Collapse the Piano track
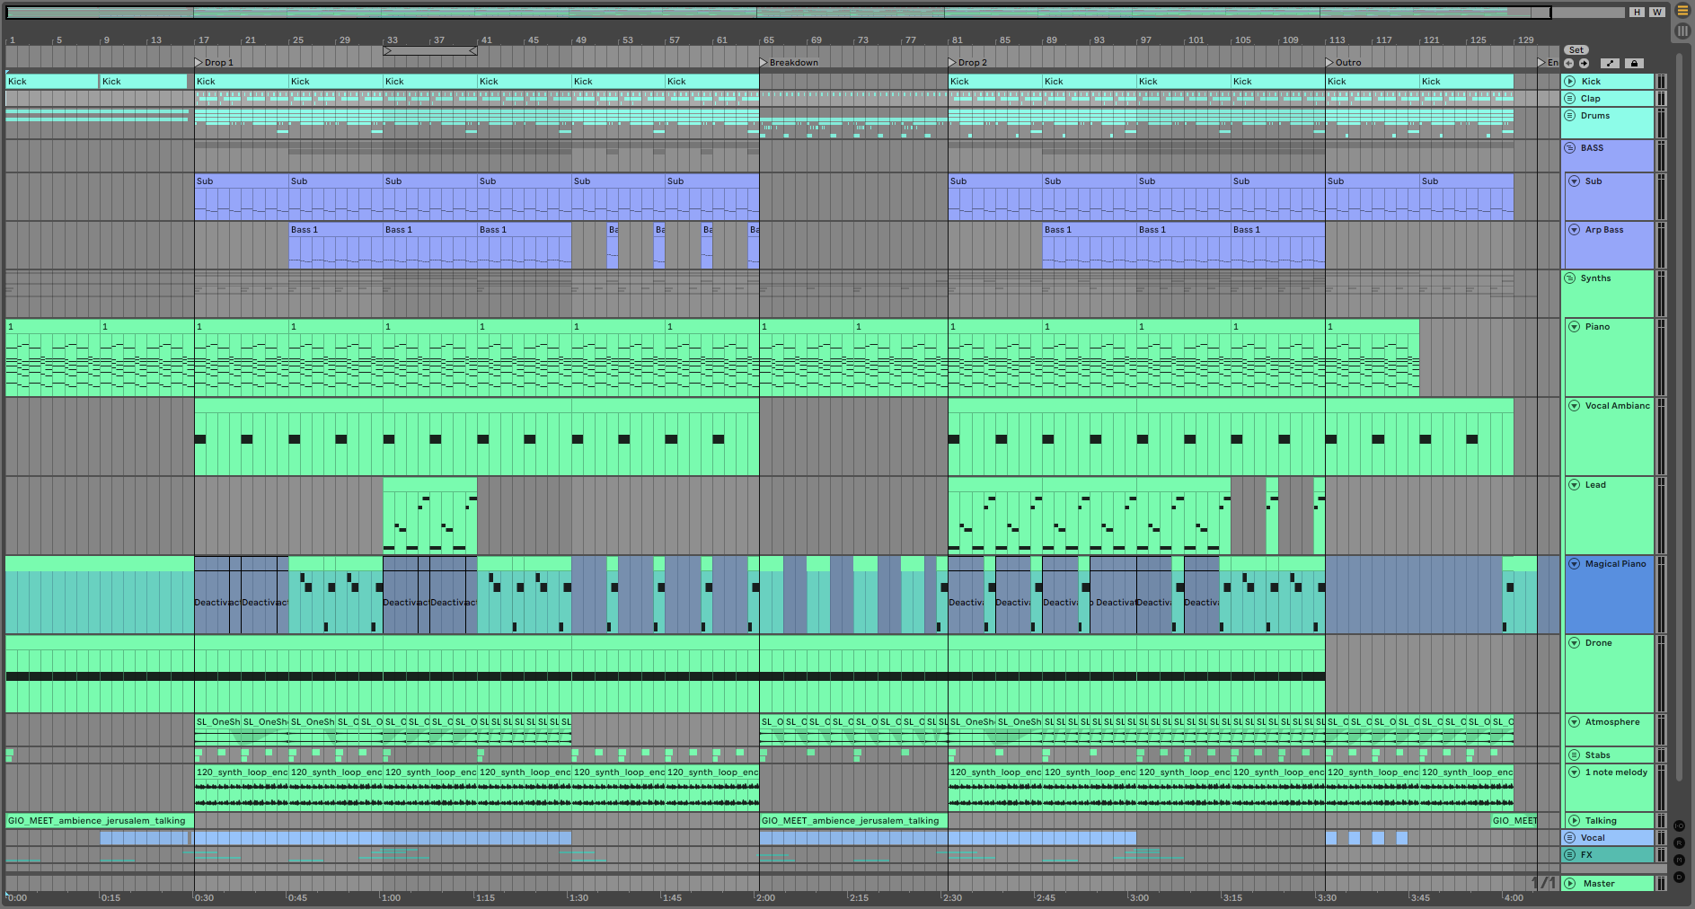 click(1575, 327)
